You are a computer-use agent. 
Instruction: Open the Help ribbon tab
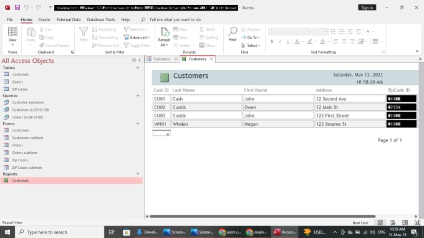(x=125, y=19)
